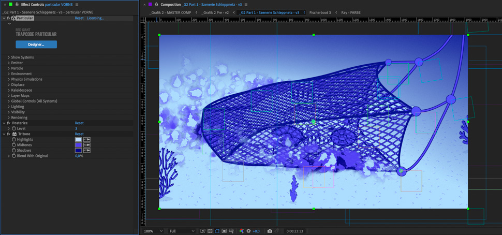The width and height of the screenshot is (502, 235).
Task: Click the Designer... button
Action: 36,45
